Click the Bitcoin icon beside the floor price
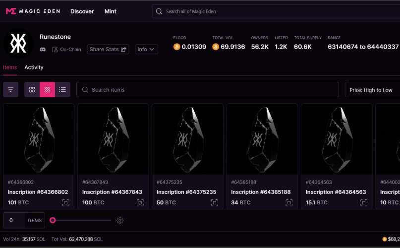This screenshot has width=400, height=248. coord(176,47)
